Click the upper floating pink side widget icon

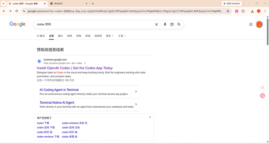(262, 88)
